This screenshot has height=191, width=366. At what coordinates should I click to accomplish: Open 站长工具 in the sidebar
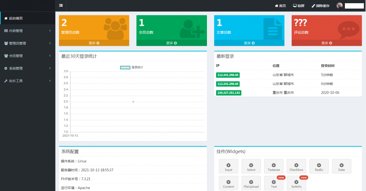coord(28,81)
